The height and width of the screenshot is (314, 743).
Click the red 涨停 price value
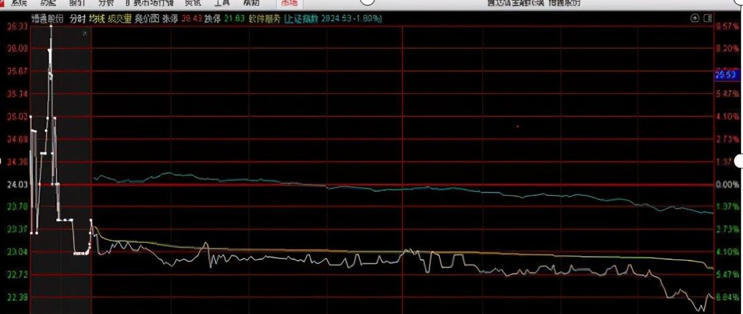pos(192,19)
